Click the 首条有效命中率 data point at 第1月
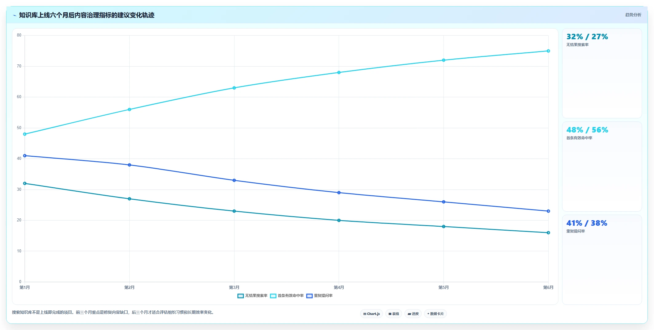This screenshot has width=654, height=330. click(x=25, y=134)
